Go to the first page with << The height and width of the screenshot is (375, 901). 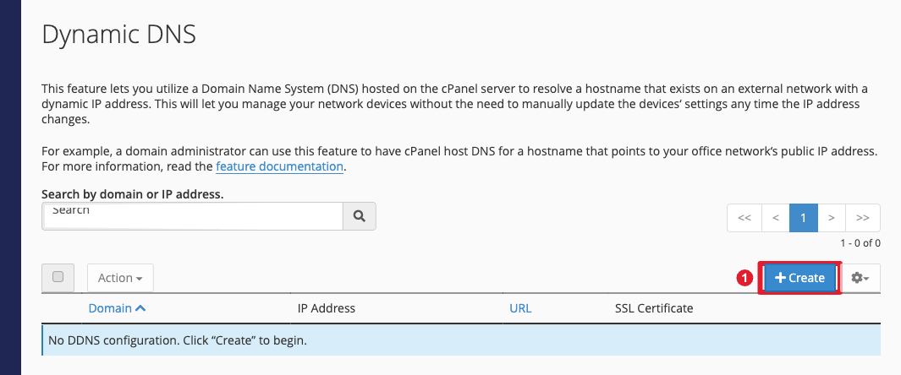pos(744,218)
